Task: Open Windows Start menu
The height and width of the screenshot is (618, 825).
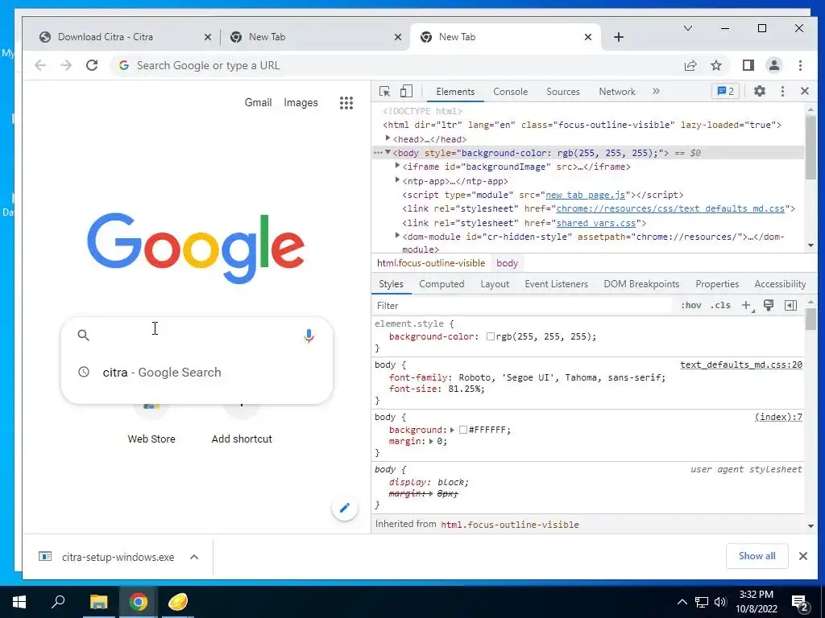Action: (x=19, y=601)
